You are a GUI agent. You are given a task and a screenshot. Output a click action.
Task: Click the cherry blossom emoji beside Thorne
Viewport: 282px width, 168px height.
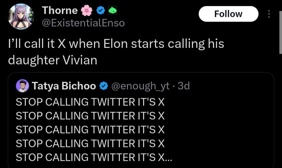(87, 10)
